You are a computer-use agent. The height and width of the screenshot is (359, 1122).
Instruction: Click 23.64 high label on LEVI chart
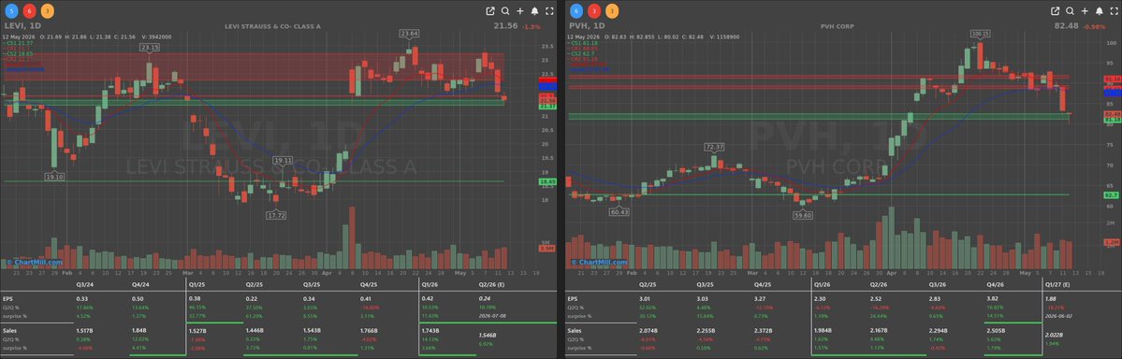click(409, 33)
